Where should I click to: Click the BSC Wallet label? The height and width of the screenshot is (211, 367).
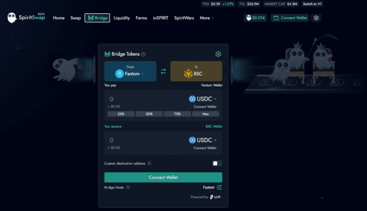214,127
